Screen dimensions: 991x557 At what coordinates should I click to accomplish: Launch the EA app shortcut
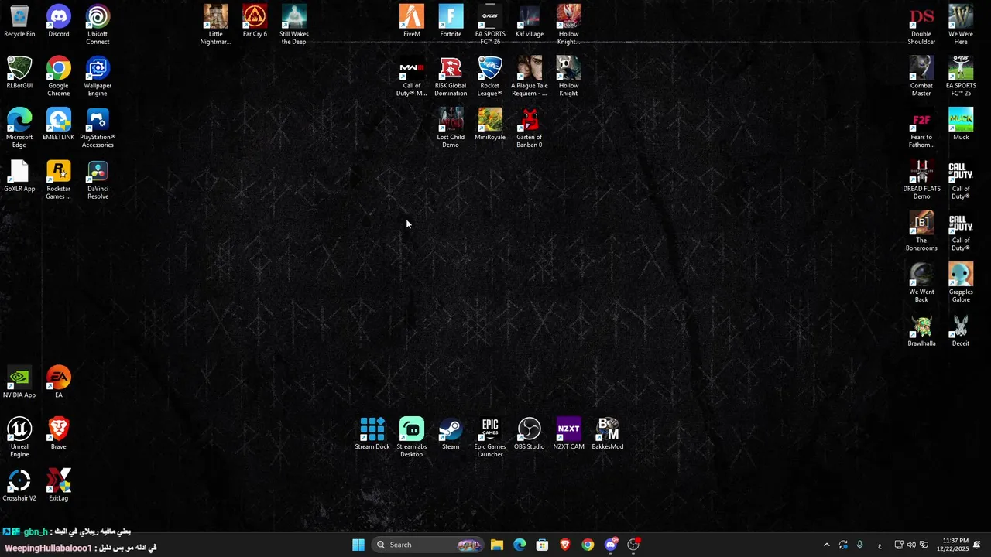[x=59, y=383]
